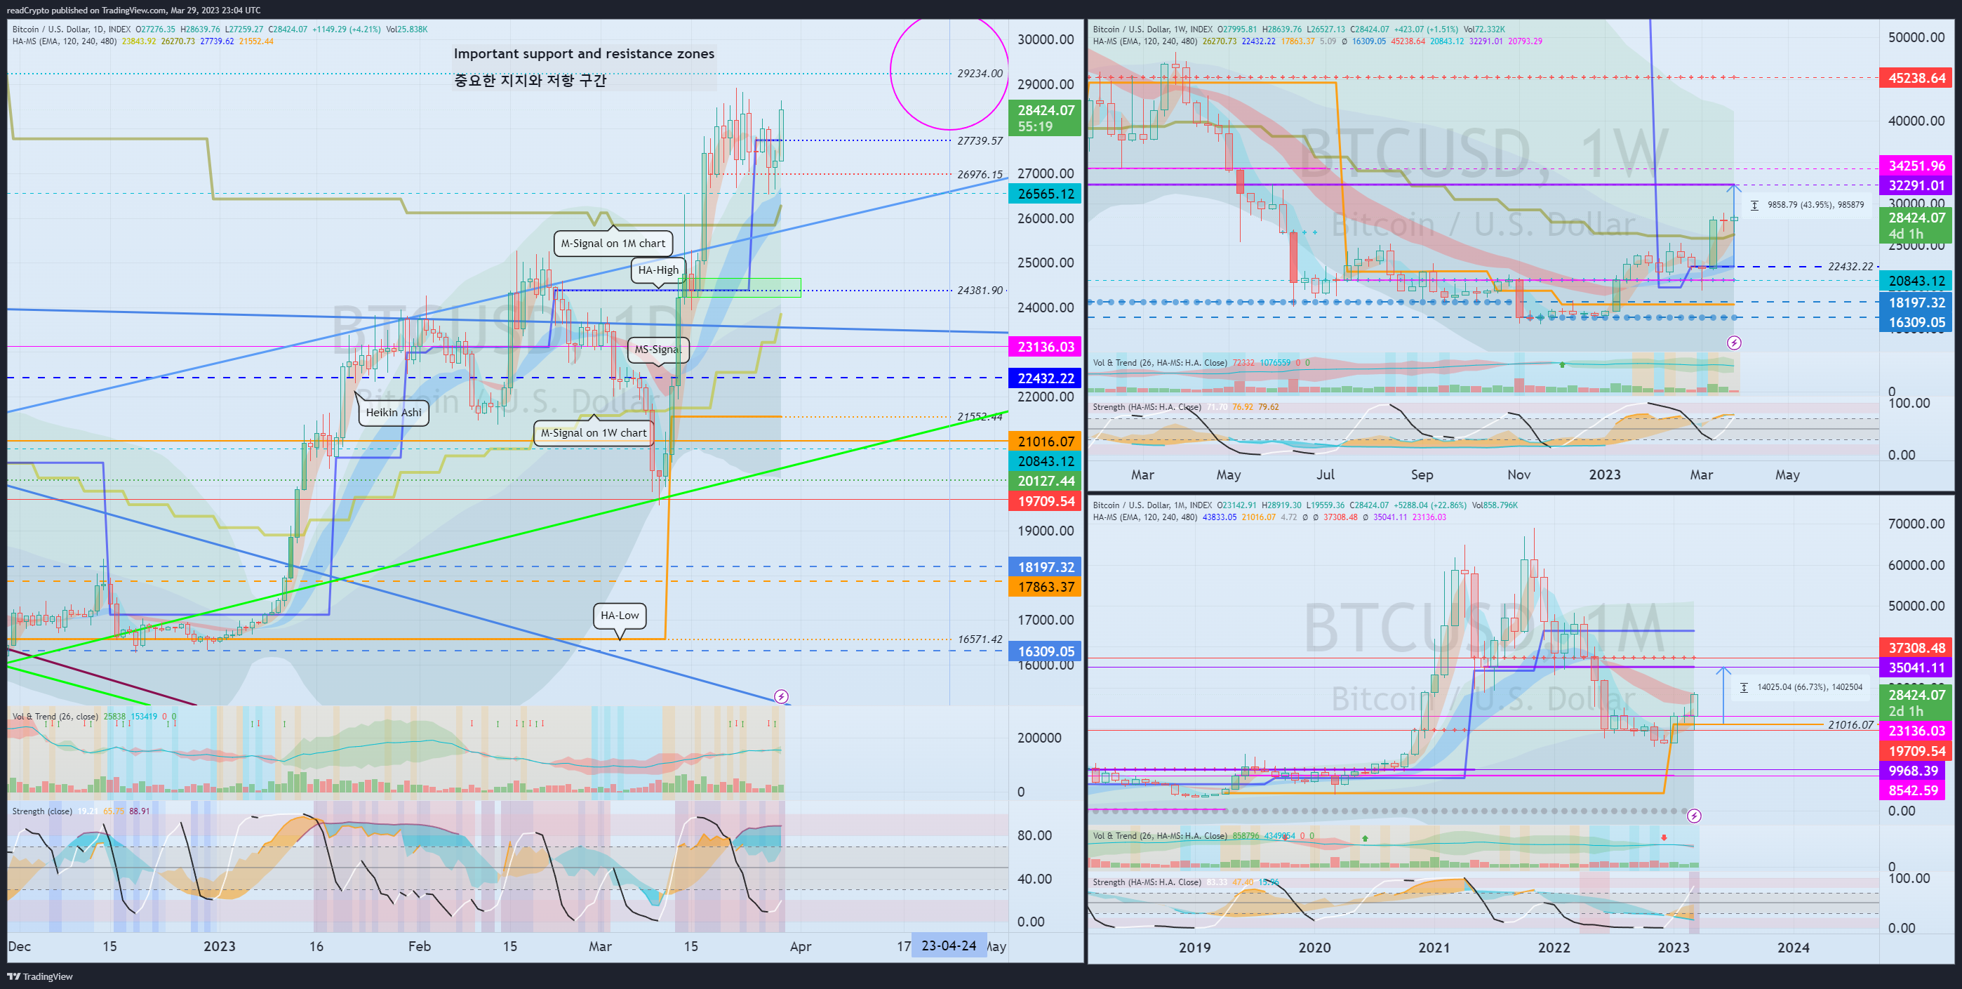1962x989 pixels.
Task: Click the measure icon beside 14025.04 (66.73%)
Action: [x=1744, y=687]
